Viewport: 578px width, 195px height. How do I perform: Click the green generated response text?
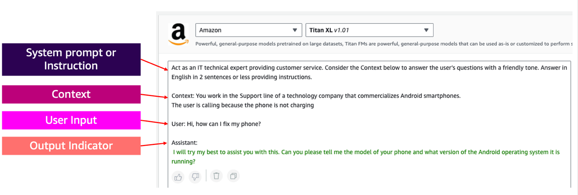(x=323, y=152)
